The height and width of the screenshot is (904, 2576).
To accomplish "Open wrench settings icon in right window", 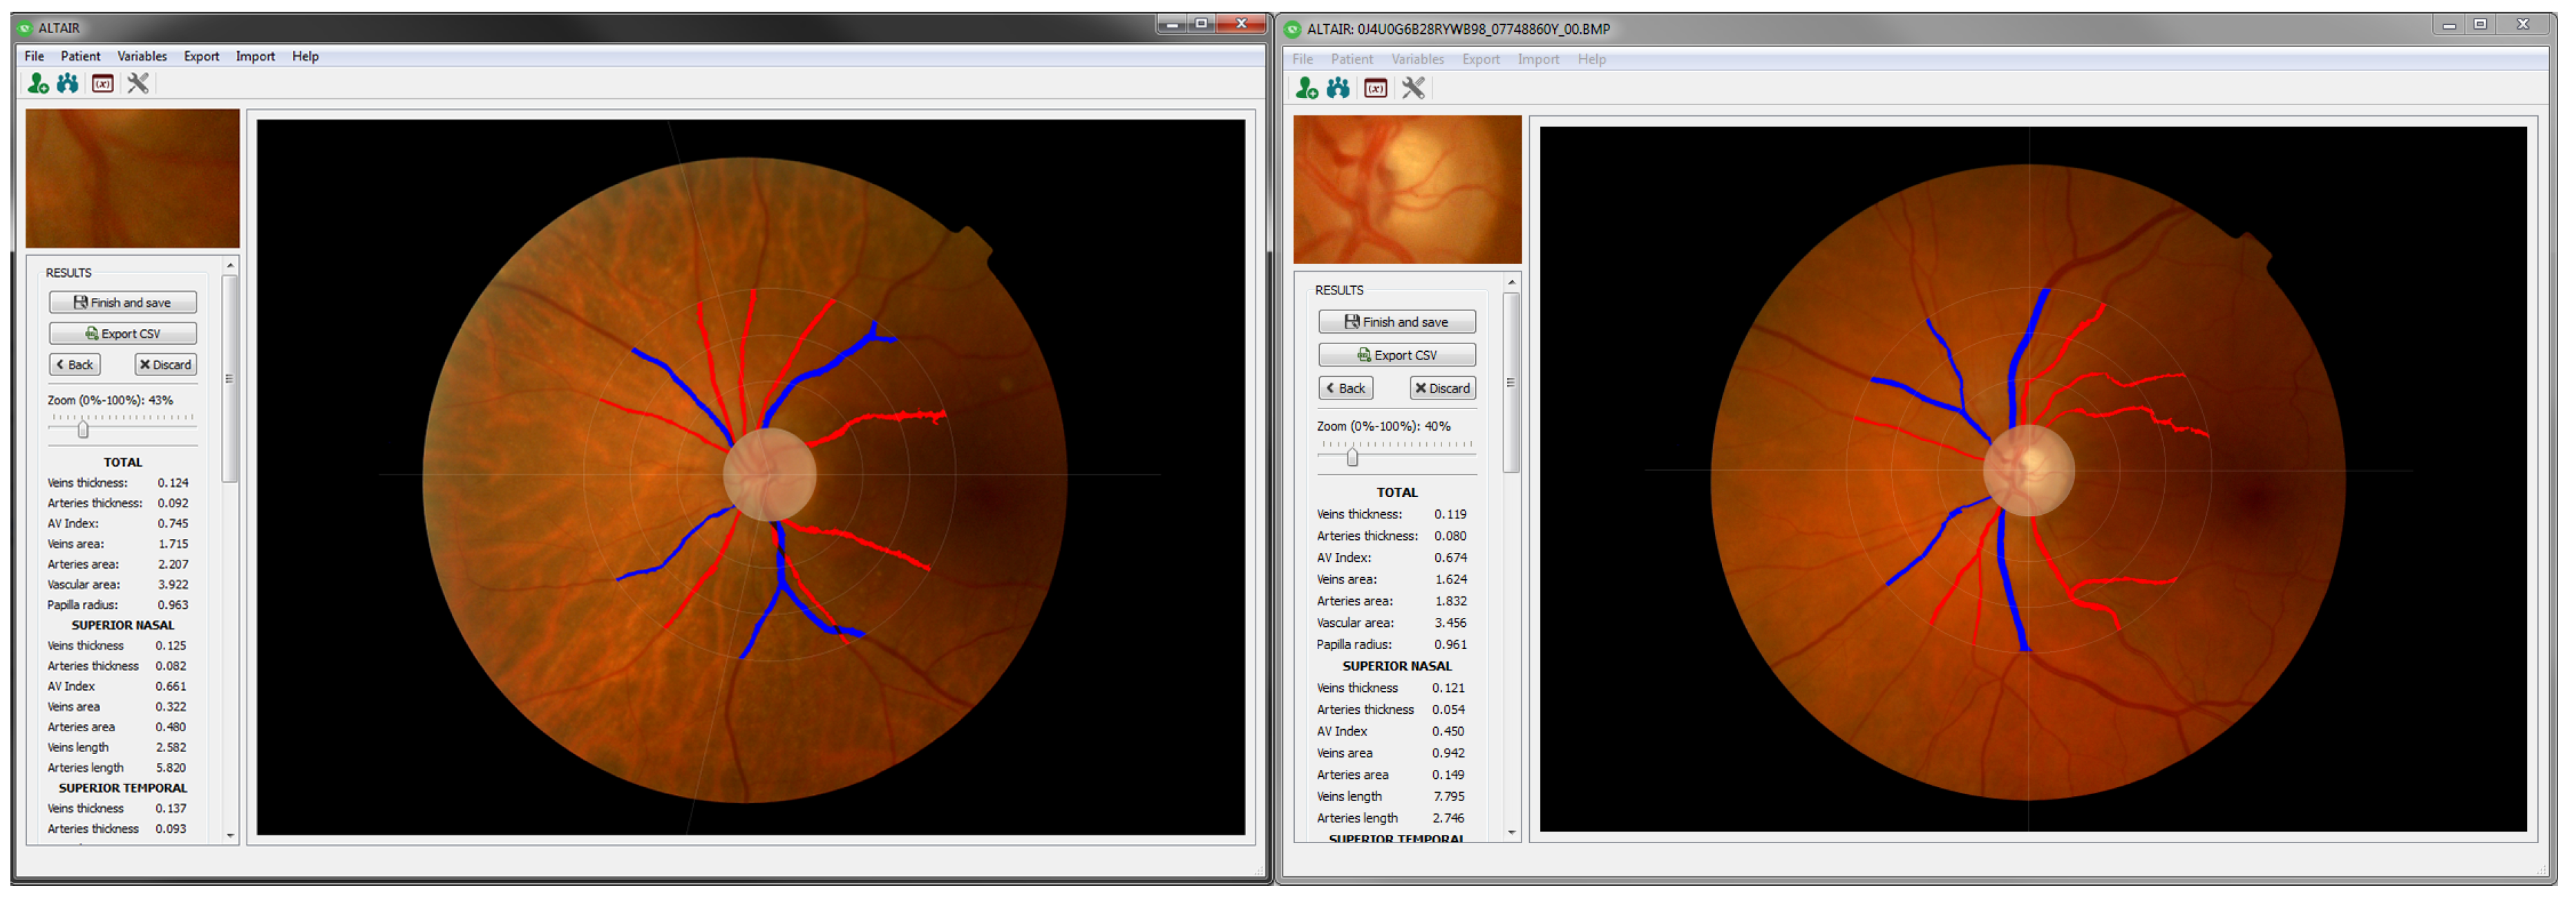I will click(x=1413, y=89).
